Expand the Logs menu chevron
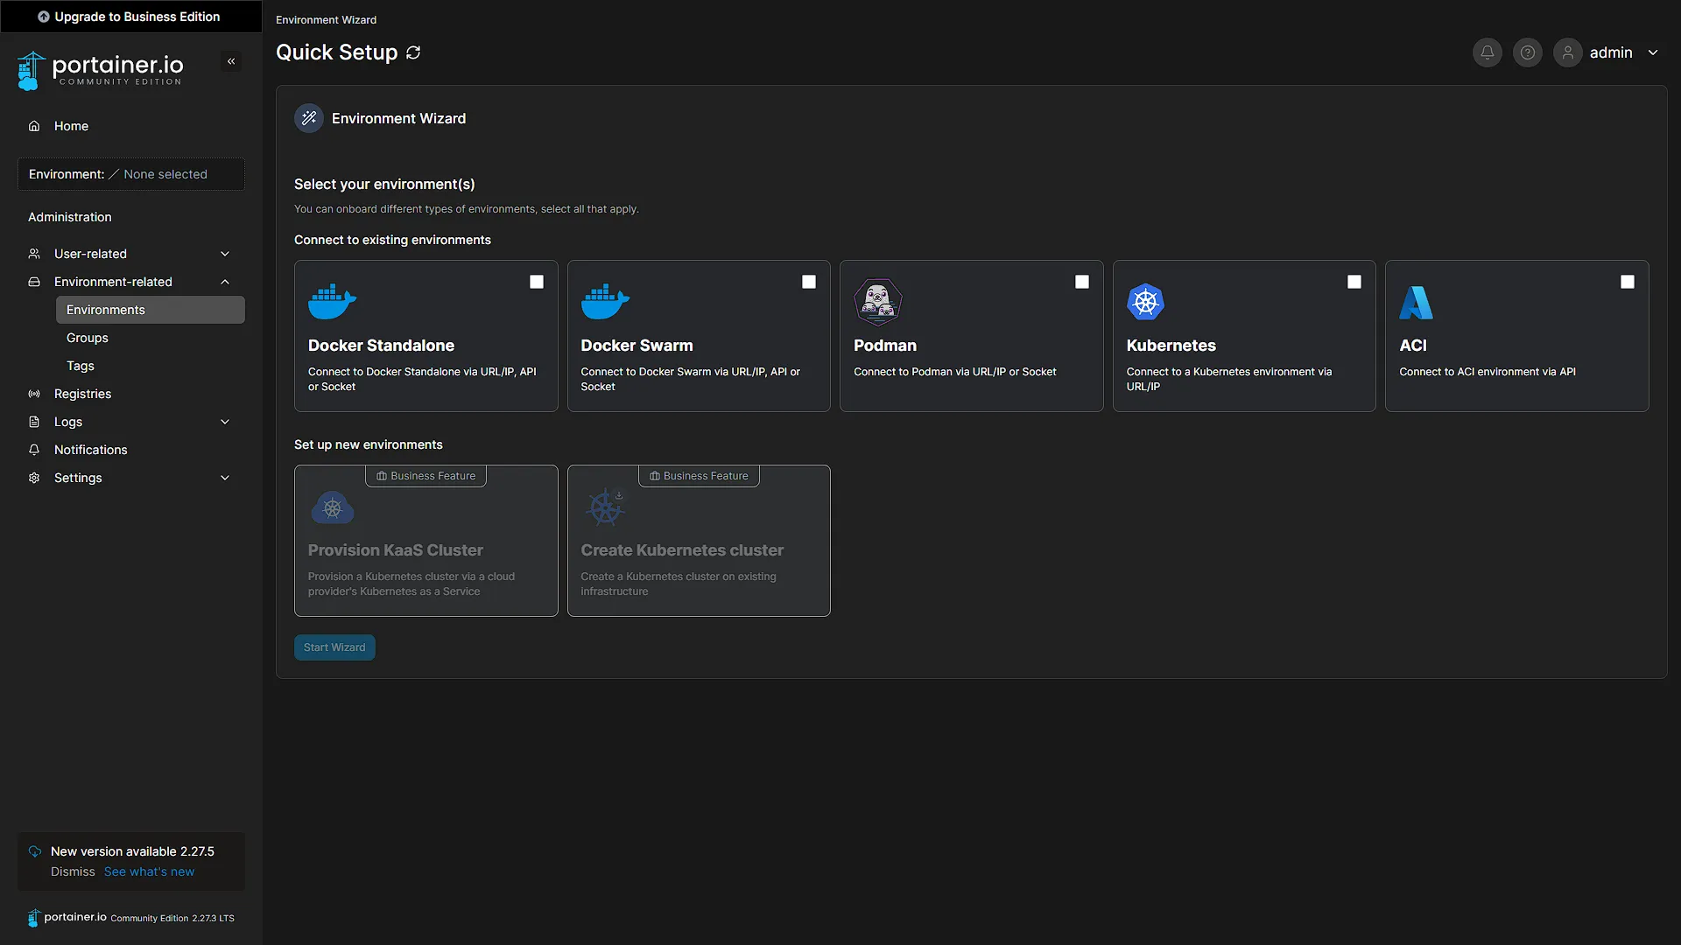The width and height of the screenshot is (1681, 945). click(x=225, y=422)
